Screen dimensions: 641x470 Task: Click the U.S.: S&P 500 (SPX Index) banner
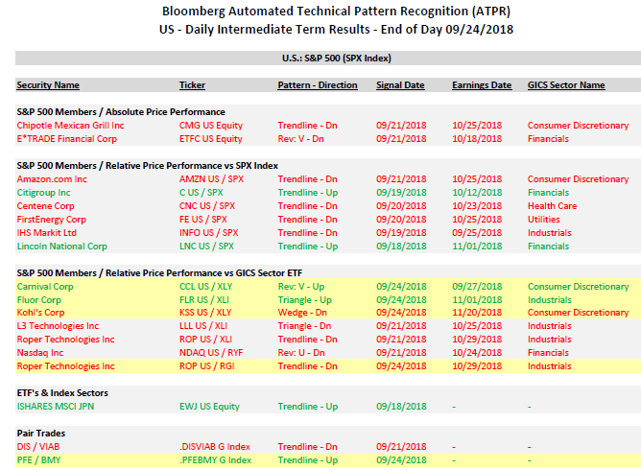point(320,59)
